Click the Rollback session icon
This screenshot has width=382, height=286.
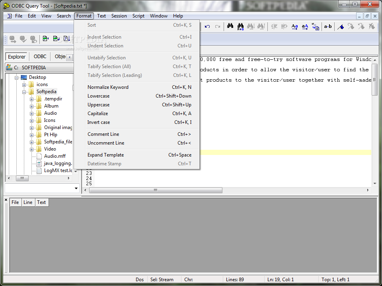[33, 39]
